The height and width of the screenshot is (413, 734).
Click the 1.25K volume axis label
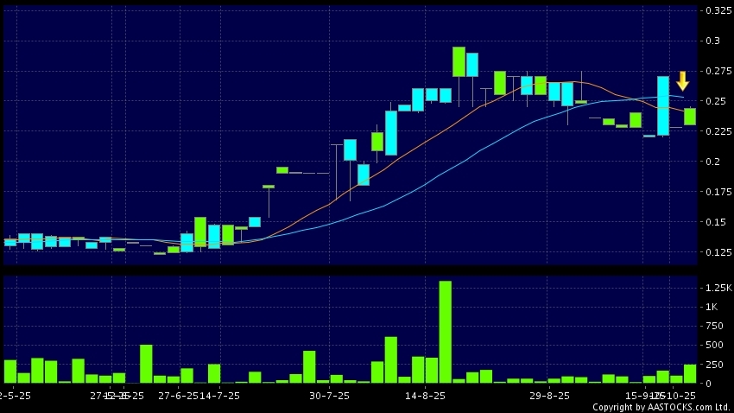[718, 287]
